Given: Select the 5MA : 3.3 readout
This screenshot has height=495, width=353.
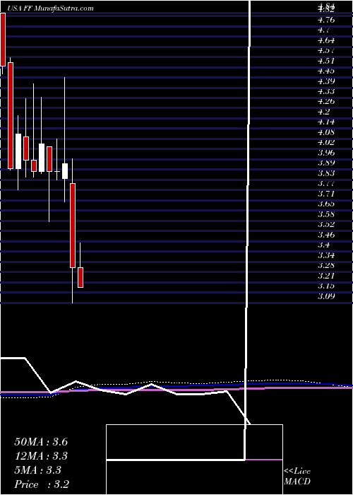Looking at the screenshot, I should click(x=38, y=470).
